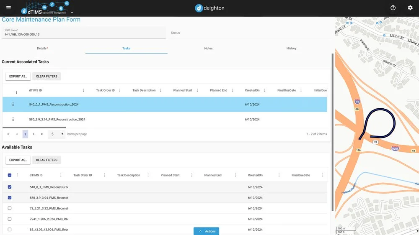The width and height of the screenshot is (419, 235).
Task: Click the 72_2.21_3.22_PMS row text
Action: pyautogui.click(x=49, y=208)
